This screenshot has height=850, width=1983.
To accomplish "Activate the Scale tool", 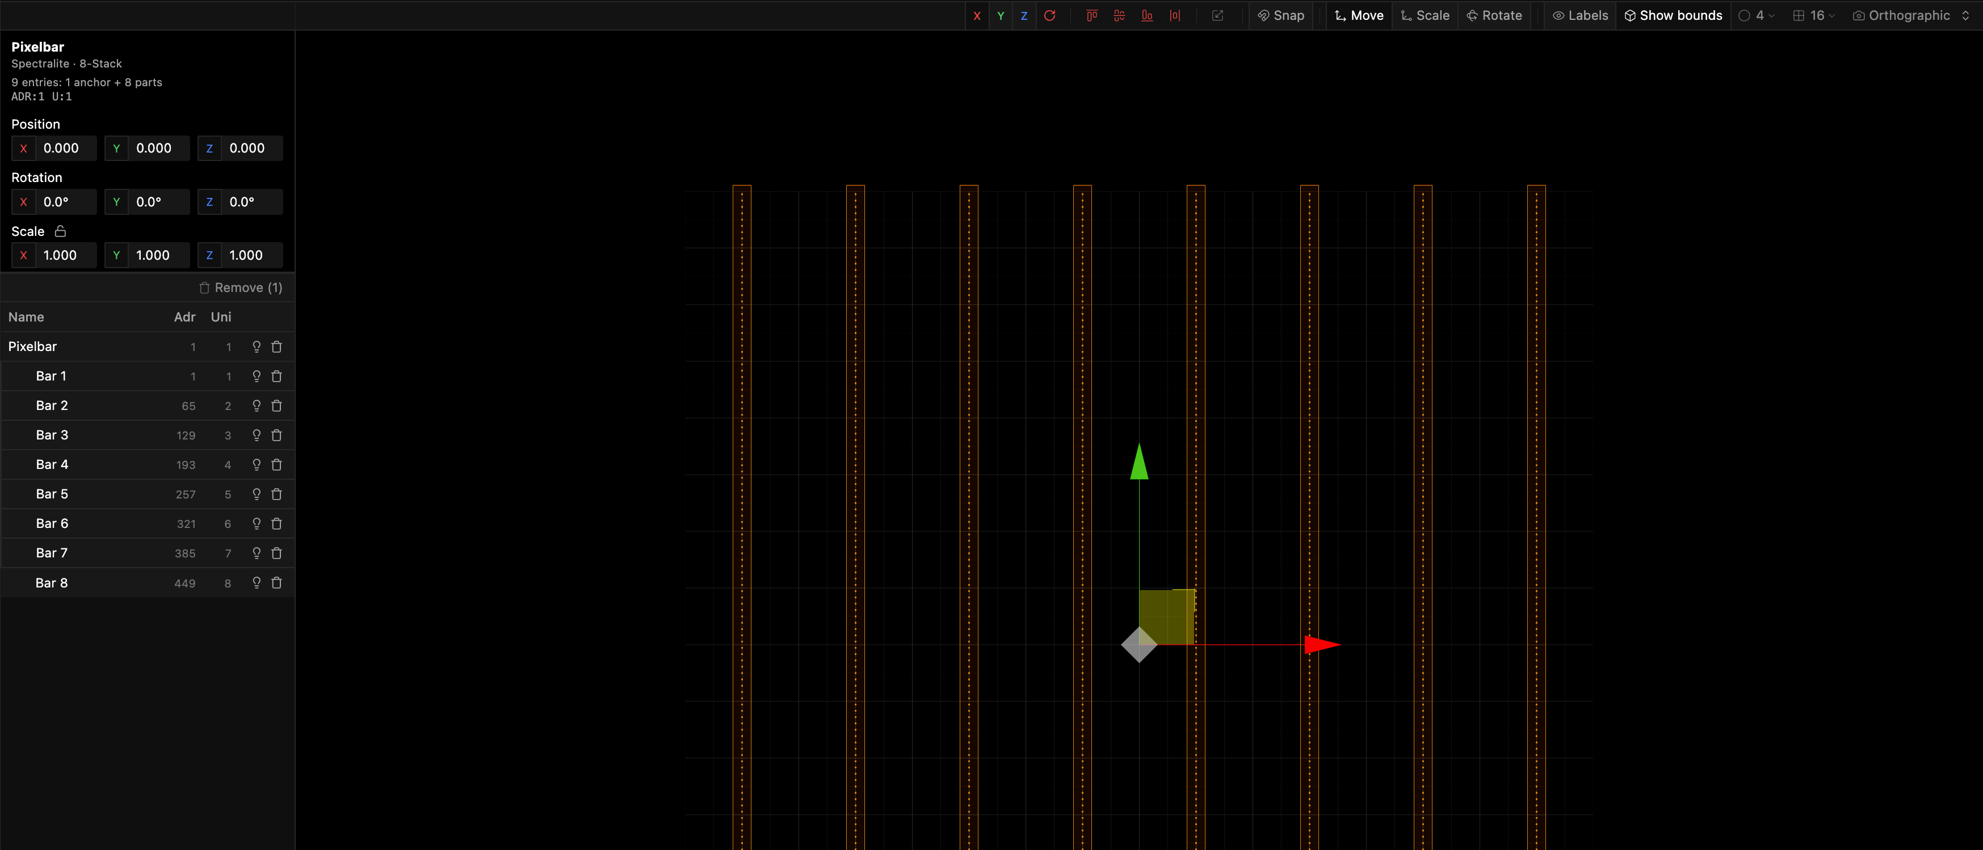I will (1425, 15).
